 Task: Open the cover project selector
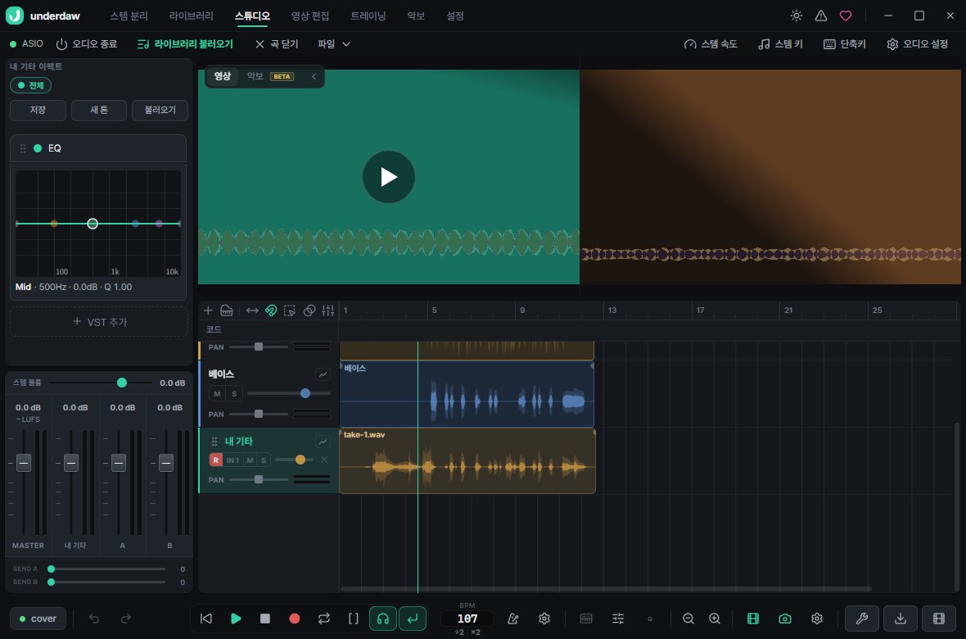(38, 619)
